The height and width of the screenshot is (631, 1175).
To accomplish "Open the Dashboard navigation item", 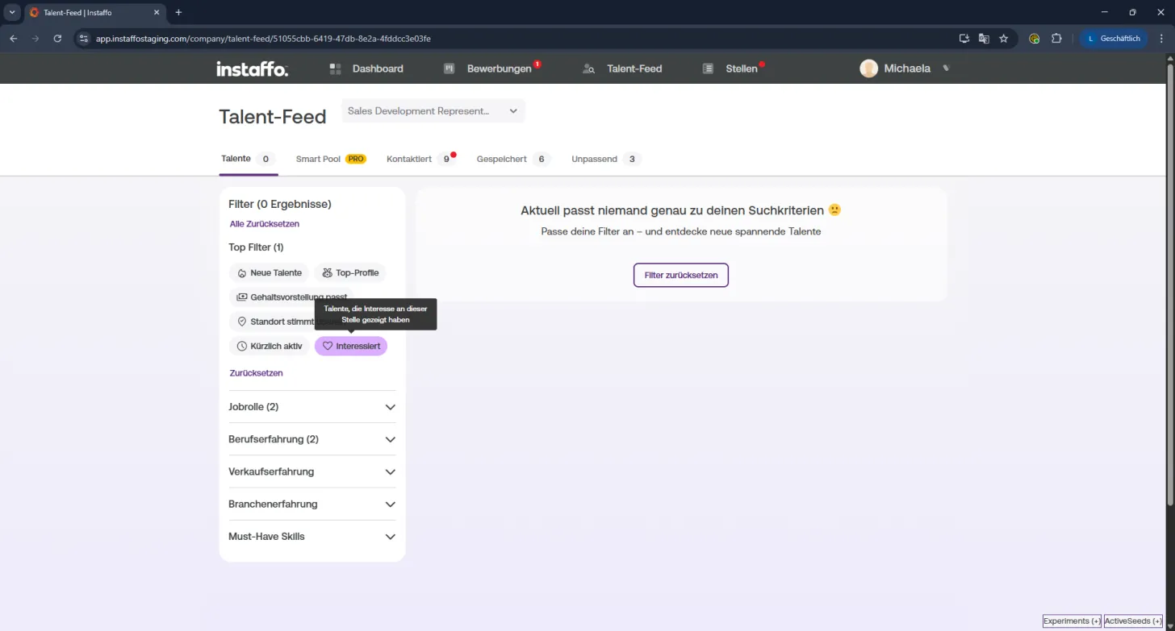I will pos(366,68).
